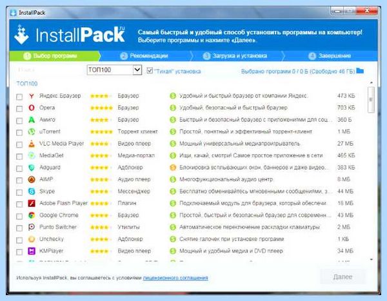Image resolution: width=387 pixels, height=301 pixels.
Task: Click the Амиго app icon
Action: click(32, 120)
